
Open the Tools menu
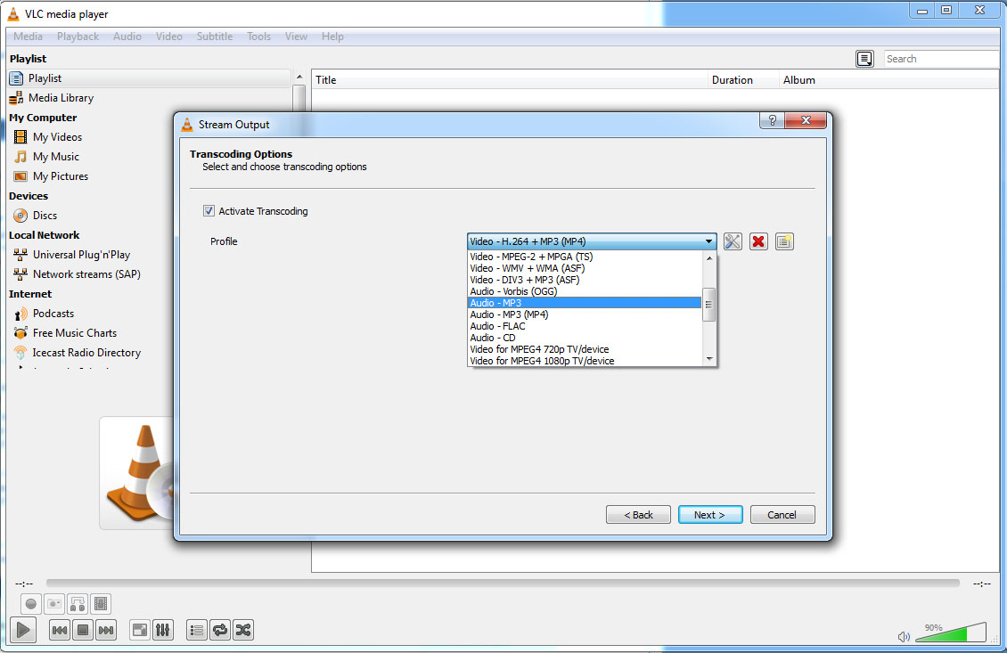(x=258, y=37)
